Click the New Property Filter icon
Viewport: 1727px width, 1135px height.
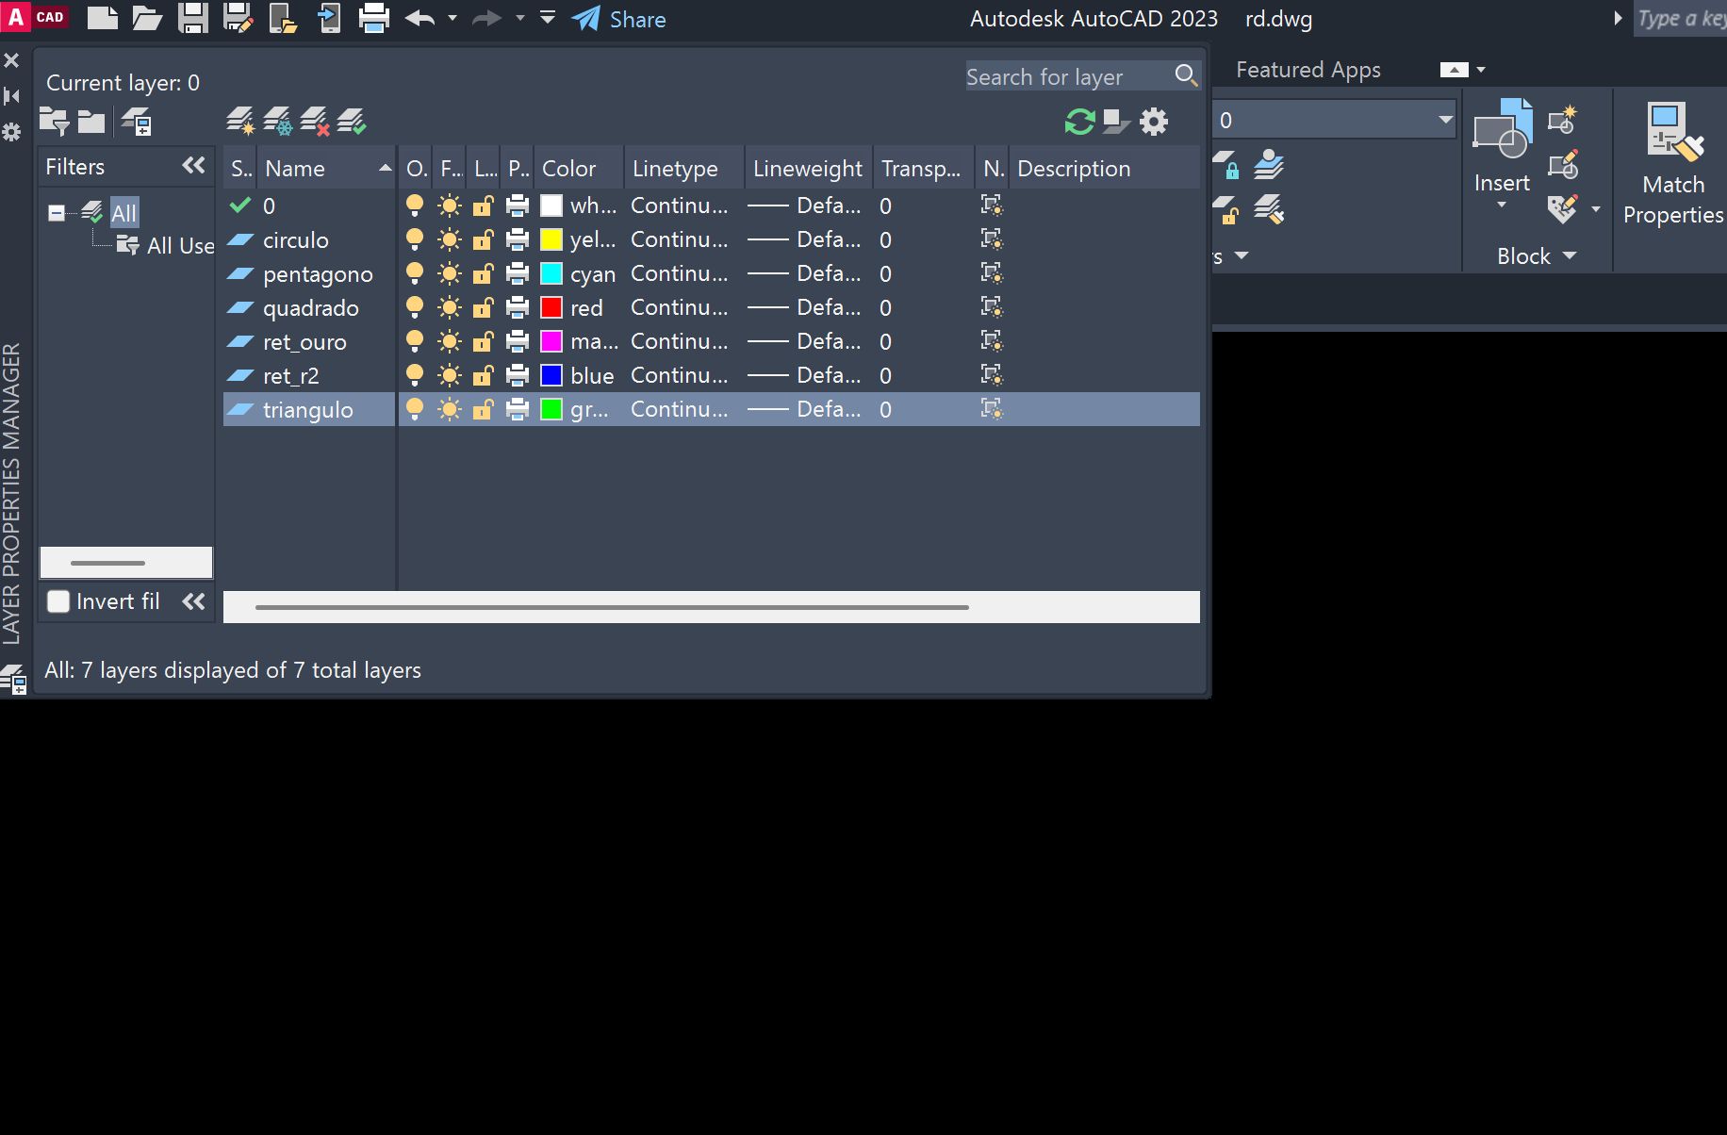54,122
